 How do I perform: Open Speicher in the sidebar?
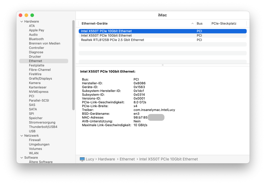click(36, 118)
